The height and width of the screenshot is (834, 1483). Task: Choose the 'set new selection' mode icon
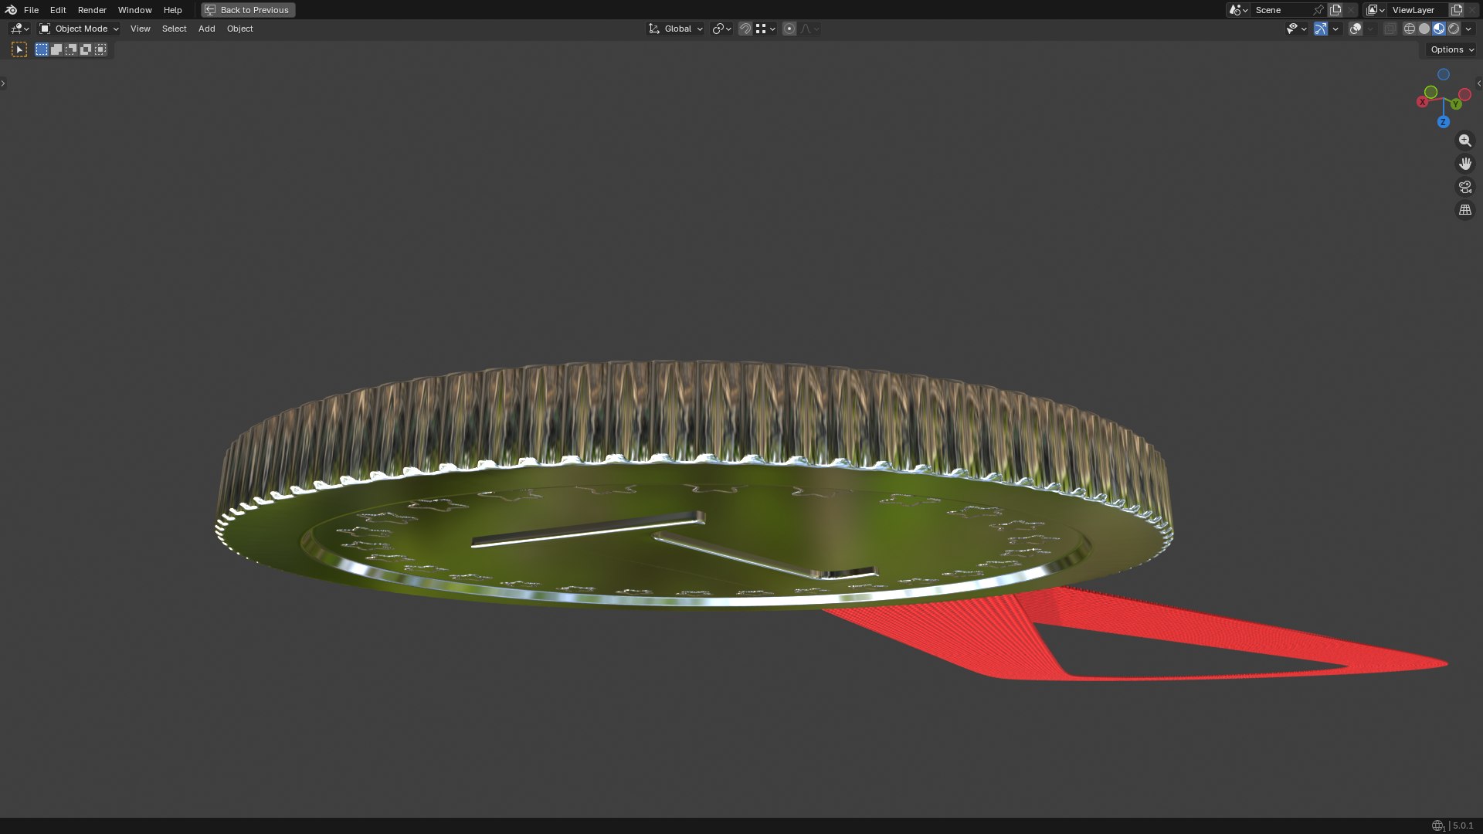42,49
